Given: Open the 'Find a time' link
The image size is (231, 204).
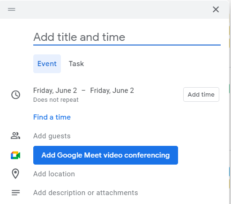Looking at the screenshot, I should 52,117.
